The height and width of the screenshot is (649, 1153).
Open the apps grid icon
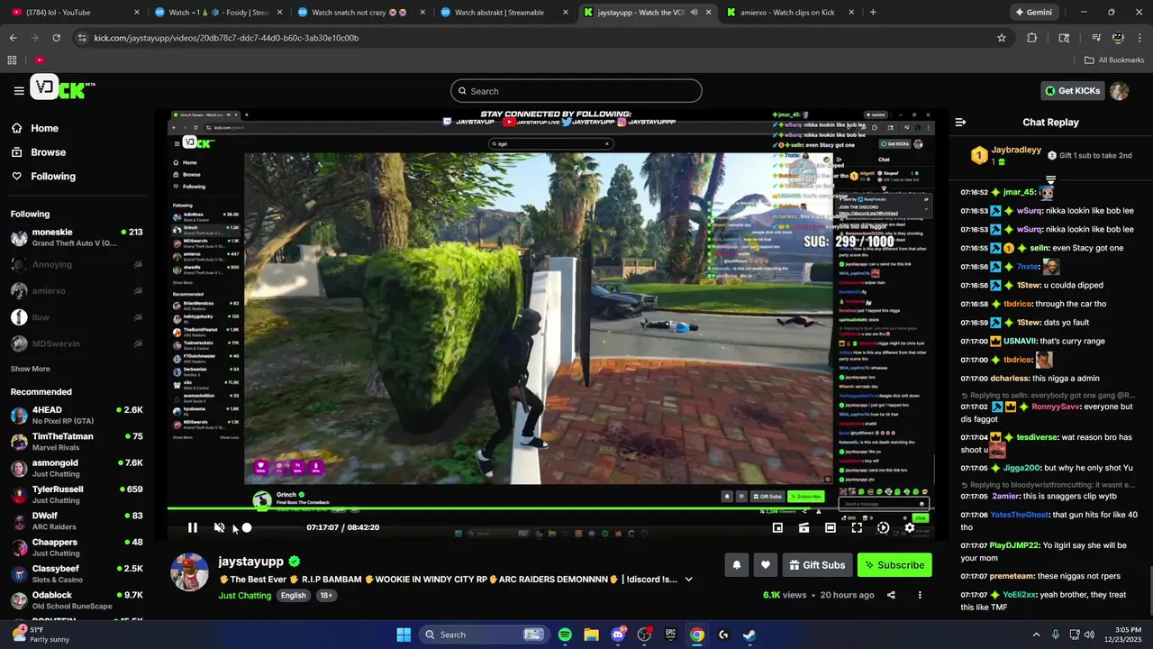pos(12,60)
